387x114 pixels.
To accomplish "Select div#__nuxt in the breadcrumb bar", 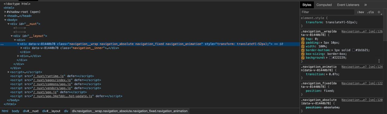I will pos(31,111).
